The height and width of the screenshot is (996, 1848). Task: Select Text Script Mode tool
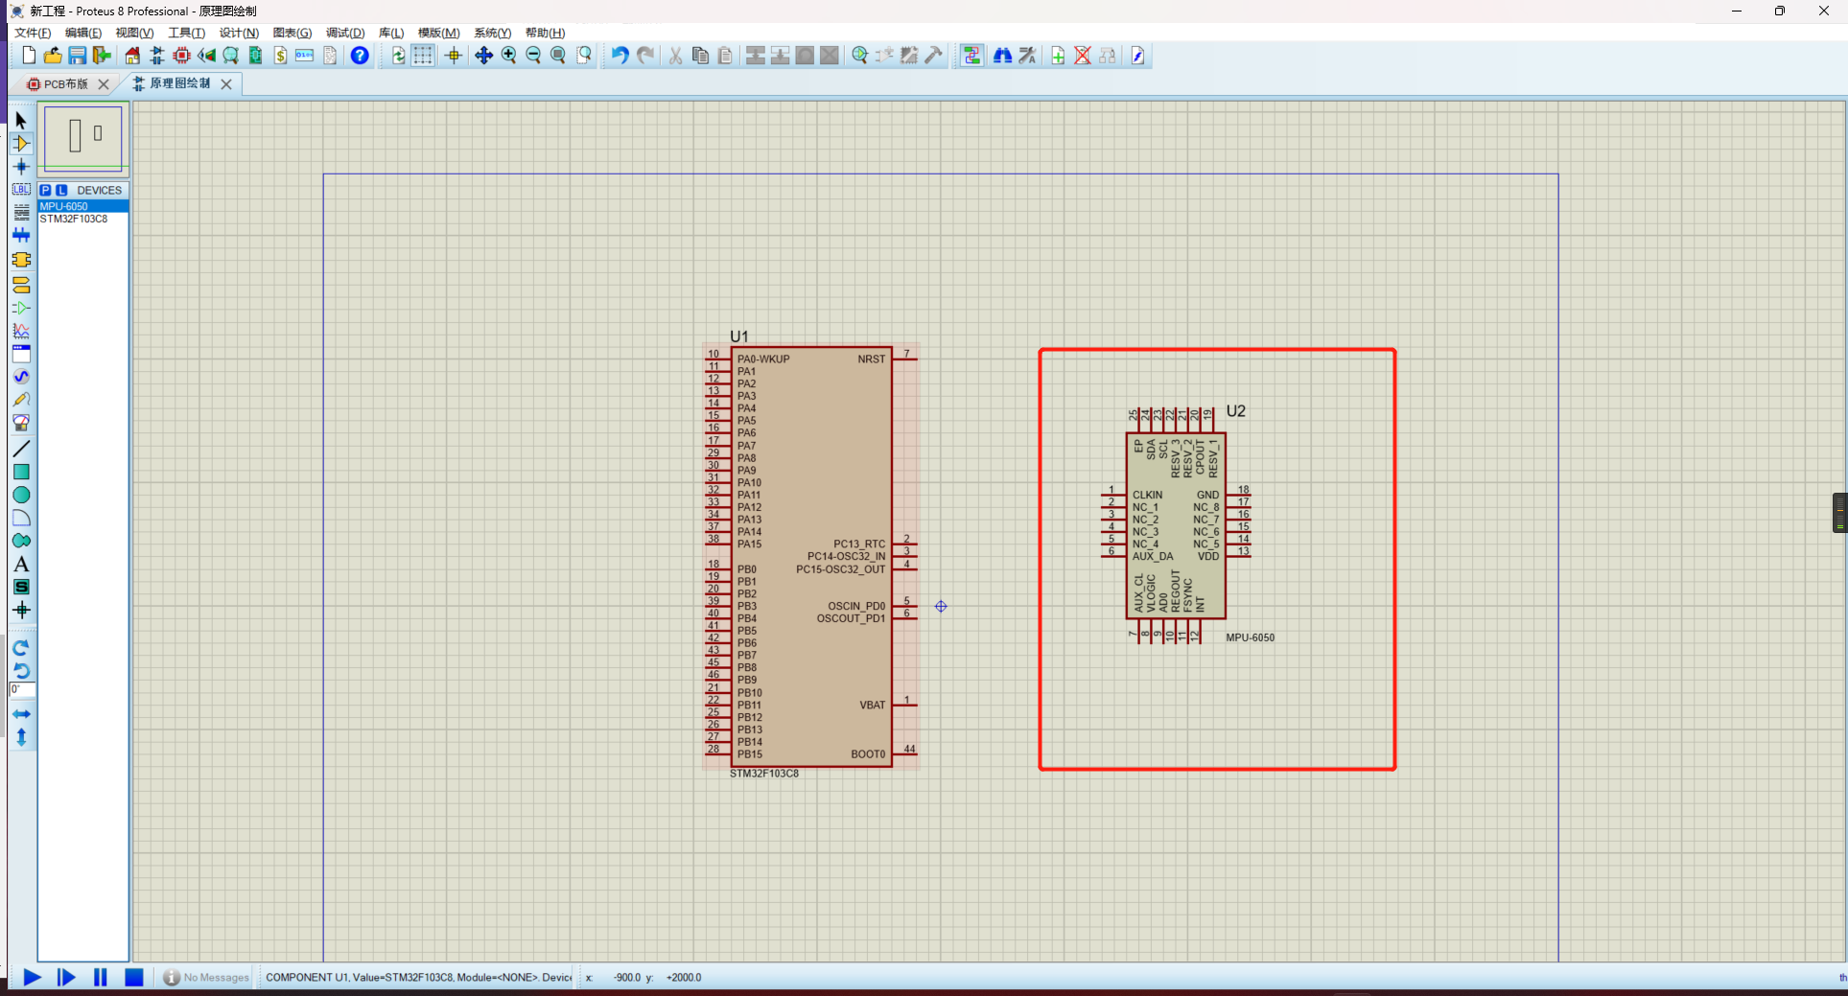pos(21,213)
